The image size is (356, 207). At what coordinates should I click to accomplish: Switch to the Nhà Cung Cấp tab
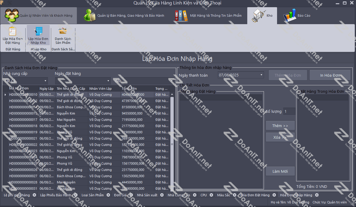[x=179, y=195]
